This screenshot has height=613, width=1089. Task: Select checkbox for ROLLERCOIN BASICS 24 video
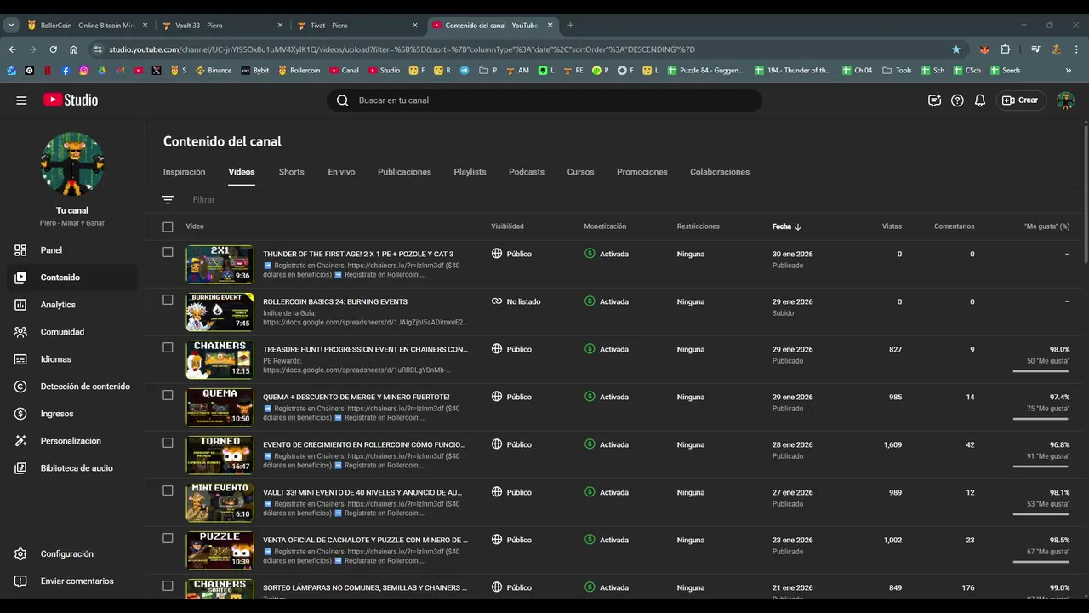[168, 300]
